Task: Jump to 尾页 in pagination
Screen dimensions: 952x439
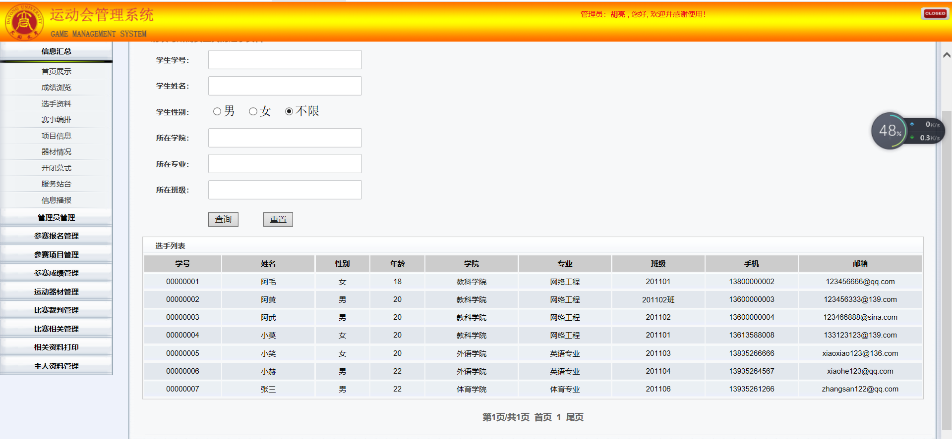Action: pyautogui.click(x=575, y=417)
